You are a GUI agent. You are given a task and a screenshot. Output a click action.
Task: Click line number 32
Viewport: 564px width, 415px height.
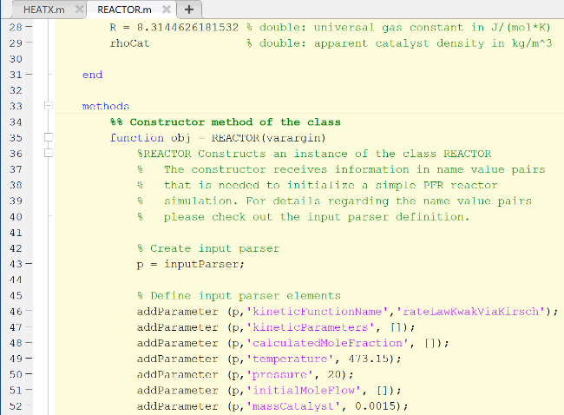coord(16,90)
